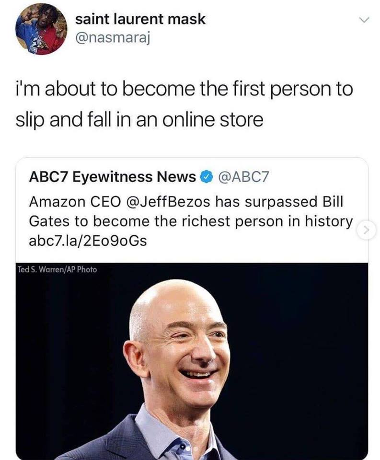380x460 pixels.
Task: Click the words "has surpassed Bill"
Action: [x=279, y=202]
